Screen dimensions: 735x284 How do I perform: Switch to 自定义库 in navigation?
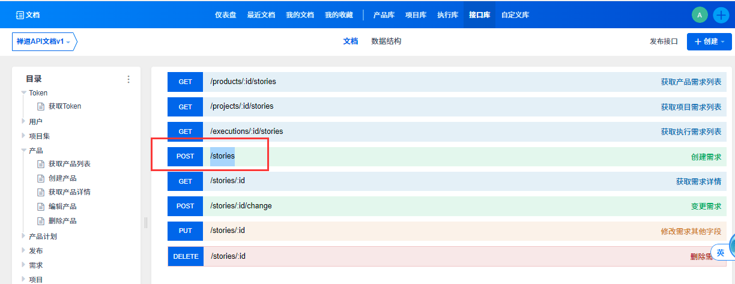coord(515,15)
